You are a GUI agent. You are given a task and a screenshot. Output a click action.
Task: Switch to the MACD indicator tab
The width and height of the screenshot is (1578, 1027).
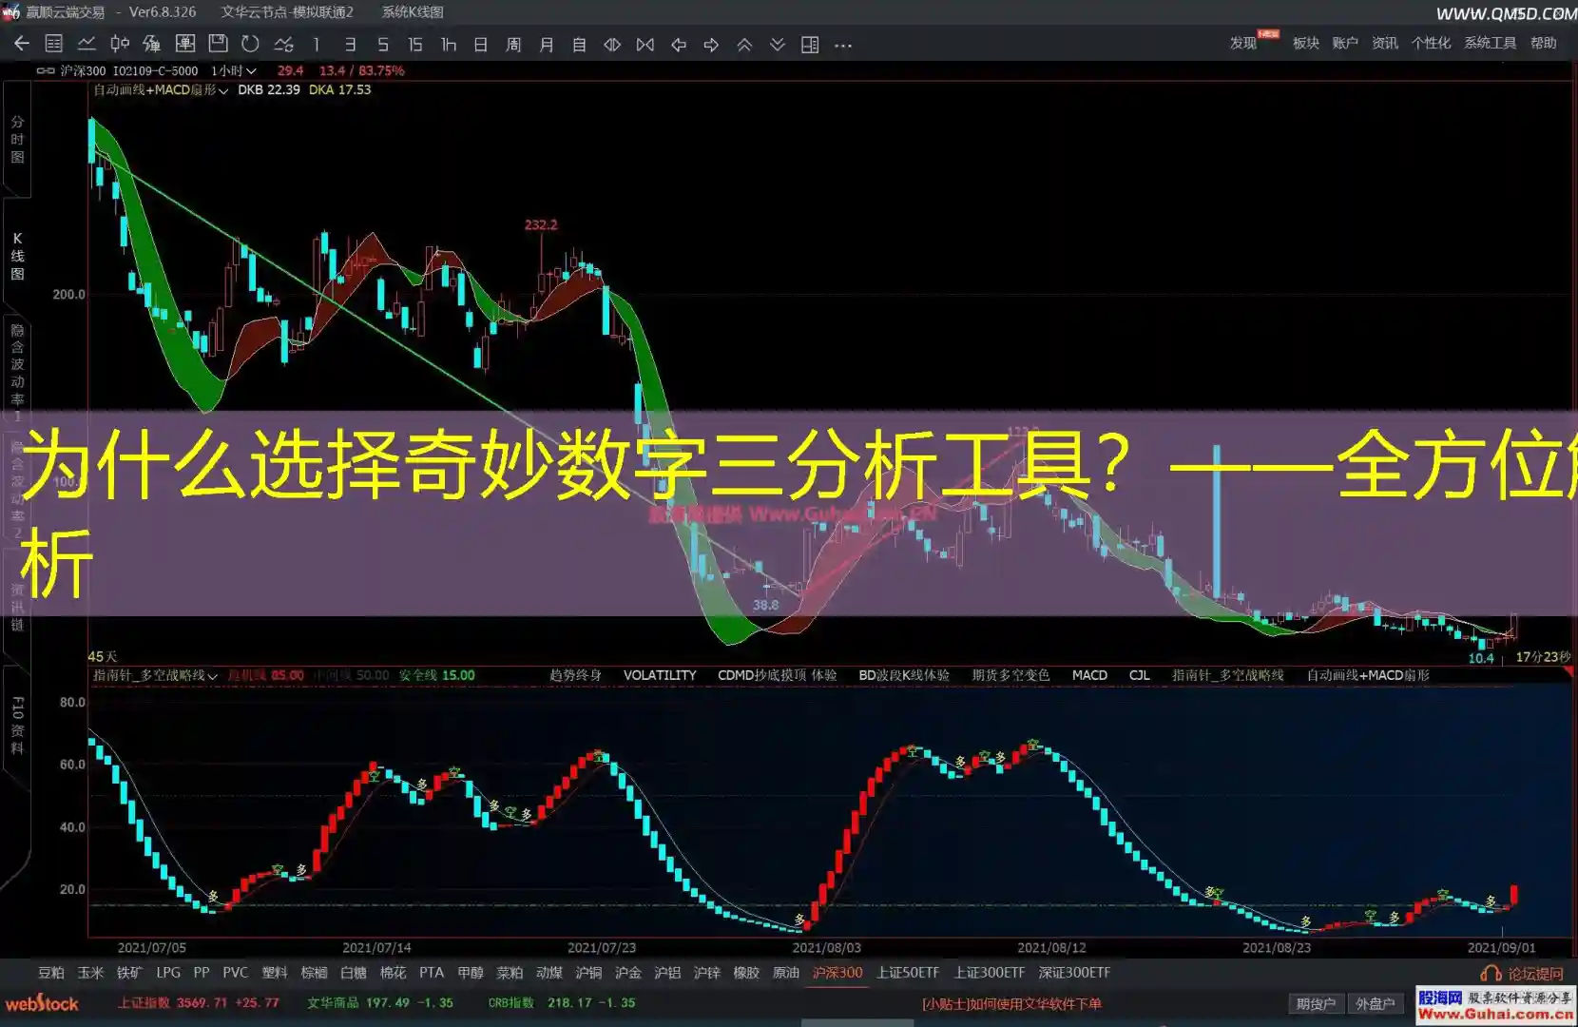[x=1089, y=675]
